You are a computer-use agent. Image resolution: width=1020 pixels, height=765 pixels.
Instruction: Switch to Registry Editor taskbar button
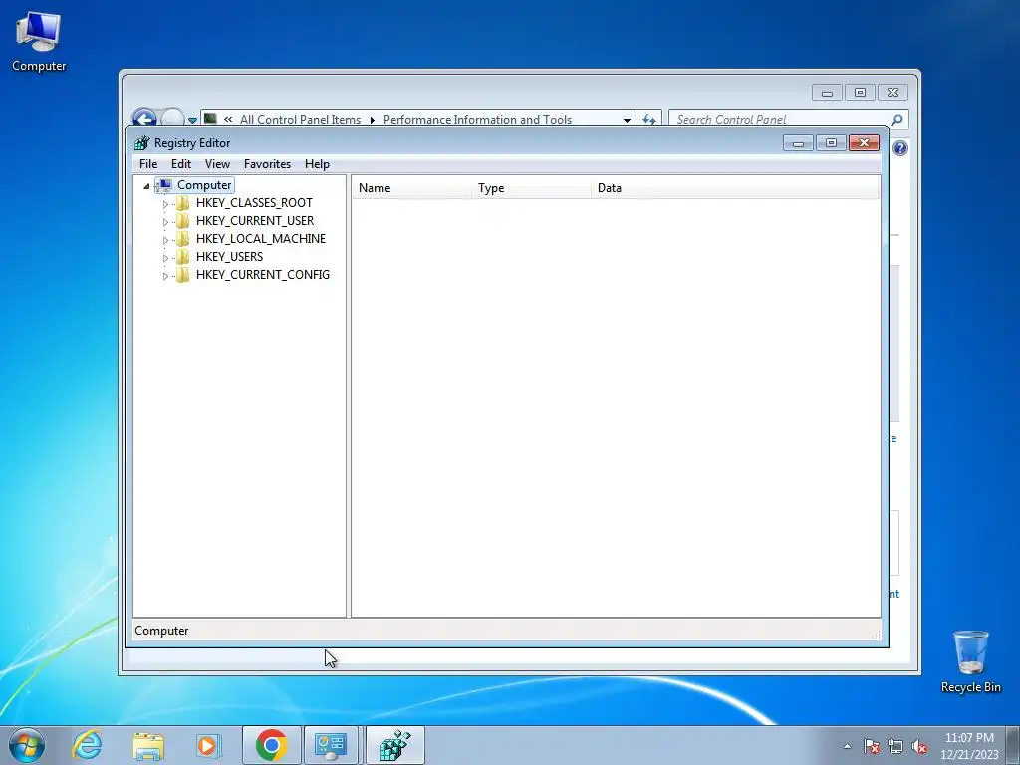tap(394, 745)
